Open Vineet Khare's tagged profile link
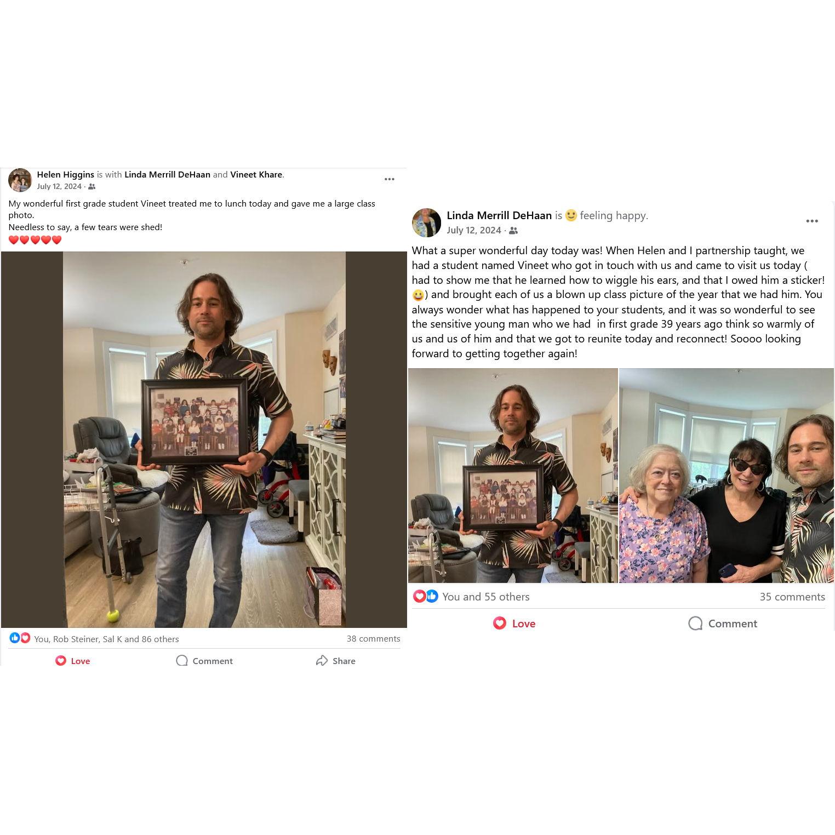 [256, 175]
